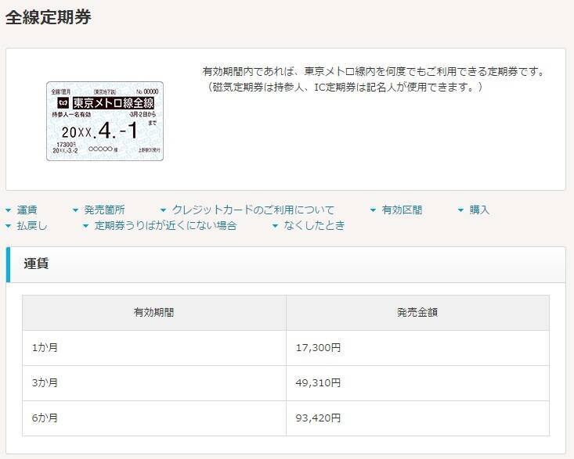
Task: Open the なくしたとき link
Action: [313, 226]
